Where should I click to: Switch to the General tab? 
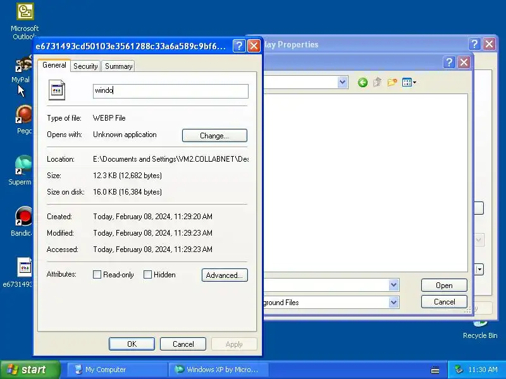(x=54, y=65)
